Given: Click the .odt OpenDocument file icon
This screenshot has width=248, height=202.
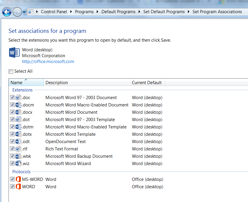Looking at the screenshot, I should tap(18, 141).
